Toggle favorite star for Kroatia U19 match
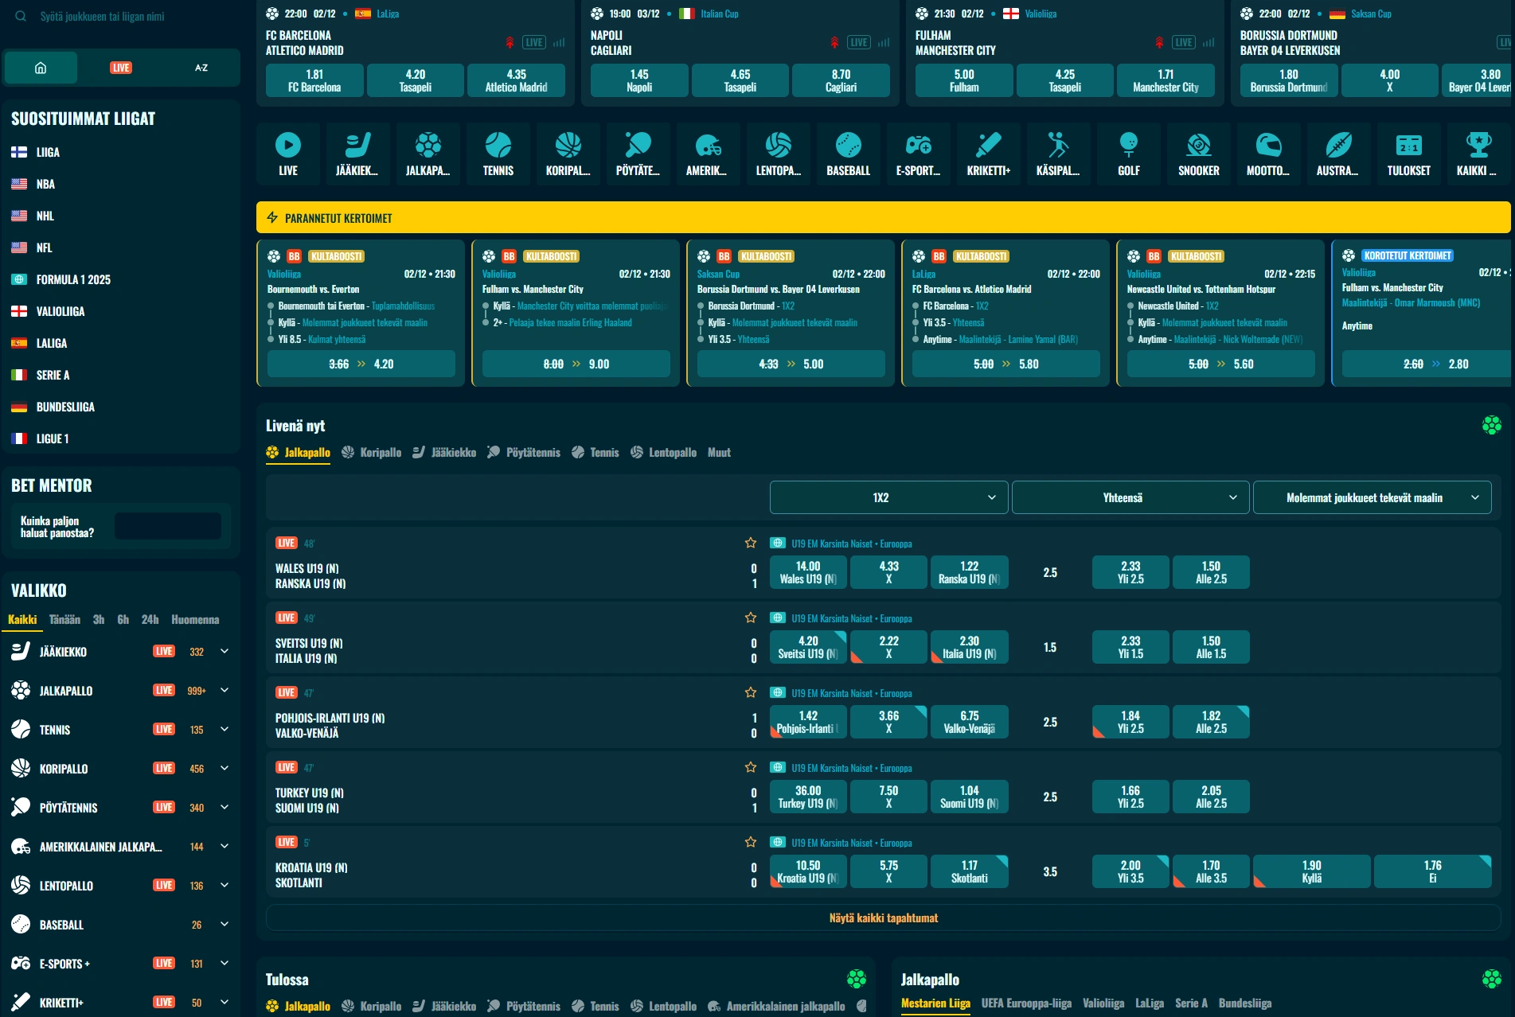Screen dimensions: 1515x1017 [x=750, y=842]
